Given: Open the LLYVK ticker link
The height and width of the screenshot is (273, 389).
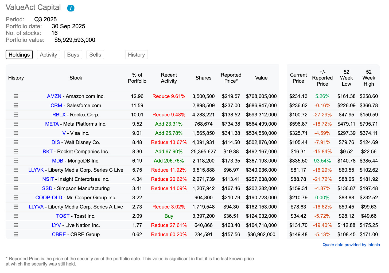Looking at the screenshot, I should point(36,170).
